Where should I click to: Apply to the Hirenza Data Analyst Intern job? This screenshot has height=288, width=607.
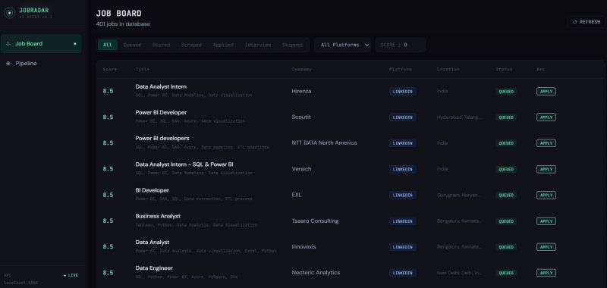(546, 92)
